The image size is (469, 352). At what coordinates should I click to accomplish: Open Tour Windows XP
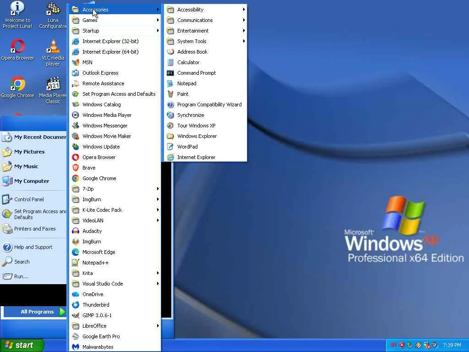pyautogui.click(x=205, y=126)
